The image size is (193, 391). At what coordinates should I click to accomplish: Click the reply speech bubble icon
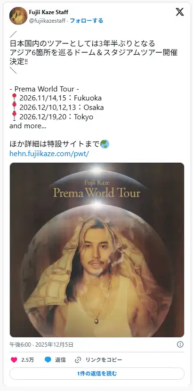point(48,360)
